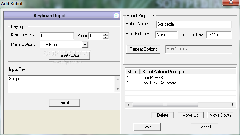
Task: Click the Steps column header
Action: tap(133, 72)
